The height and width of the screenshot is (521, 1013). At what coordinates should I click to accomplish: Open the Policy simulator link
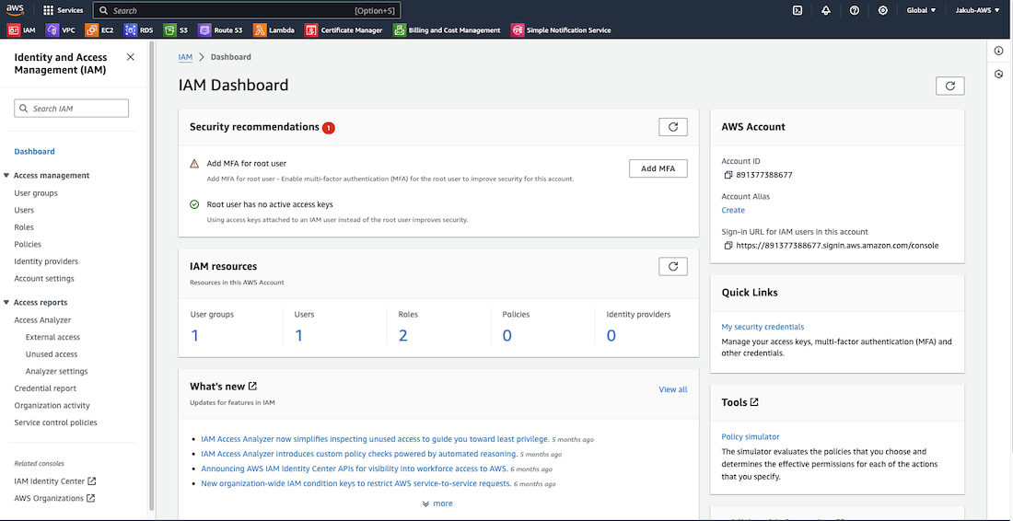pos(750,436)
